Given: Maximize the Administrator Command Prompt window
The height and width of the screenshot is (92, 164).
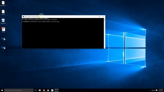Looking at the screenshot, I should pyautogui.click(x=99, y=17).
